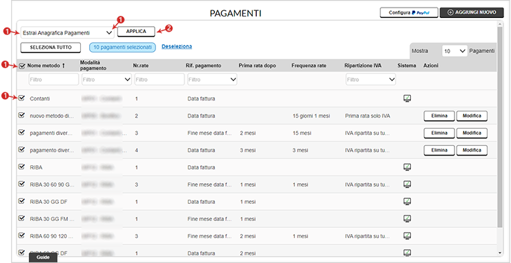This screenshot has width=511, height=263.
Task: Click the Nr.rate filter field
Action: point(160,79)
